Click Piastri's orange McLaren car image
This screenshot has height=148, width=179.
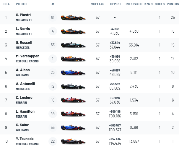point(74,17)
